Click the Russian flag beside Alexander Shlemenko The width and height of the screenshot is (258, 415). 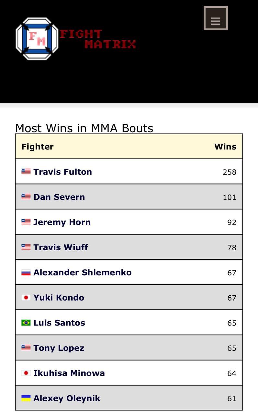point(26,272)
